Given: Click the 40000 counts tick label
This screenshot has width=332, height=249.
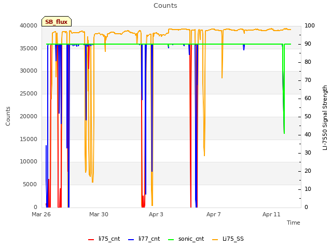Looking at the screenshot, I should [x=29, y=25].
